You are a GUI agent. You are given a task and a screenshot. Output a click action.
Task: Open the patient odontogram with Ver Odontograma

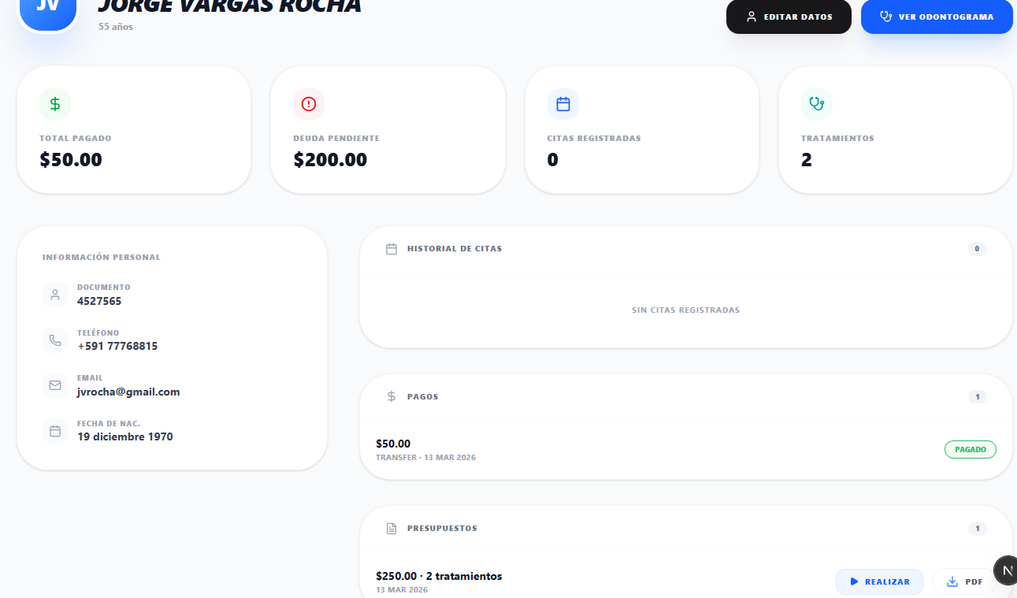(936, 17)
